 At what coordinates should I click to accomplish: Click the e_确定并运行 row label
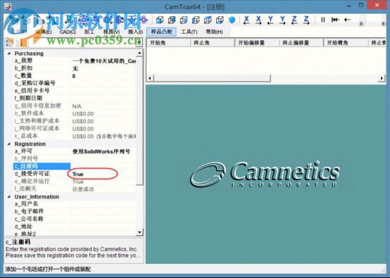click(32, 182)
